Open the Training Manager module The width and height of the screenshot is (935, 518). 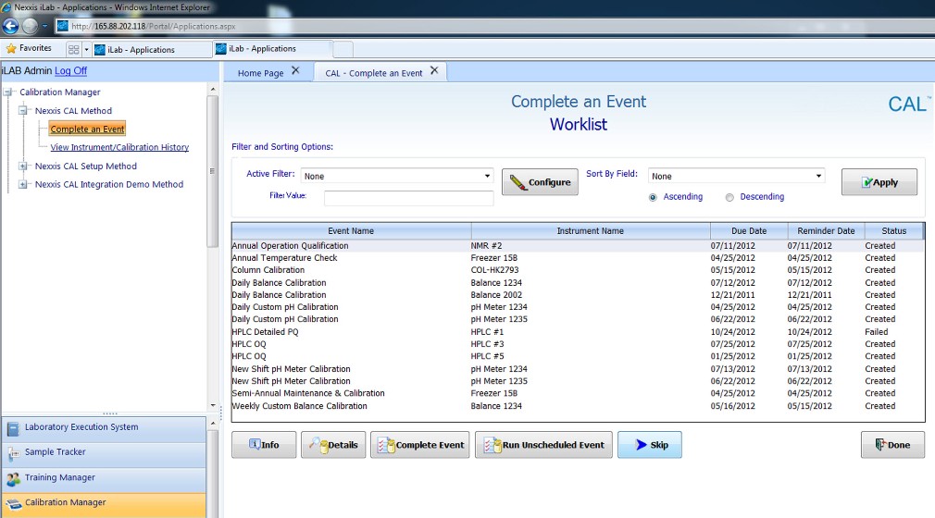coord(104,478)
